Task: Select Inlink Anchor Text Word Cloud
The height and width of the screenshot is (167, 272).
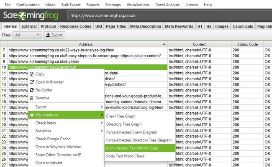Action: pos(132,148)
